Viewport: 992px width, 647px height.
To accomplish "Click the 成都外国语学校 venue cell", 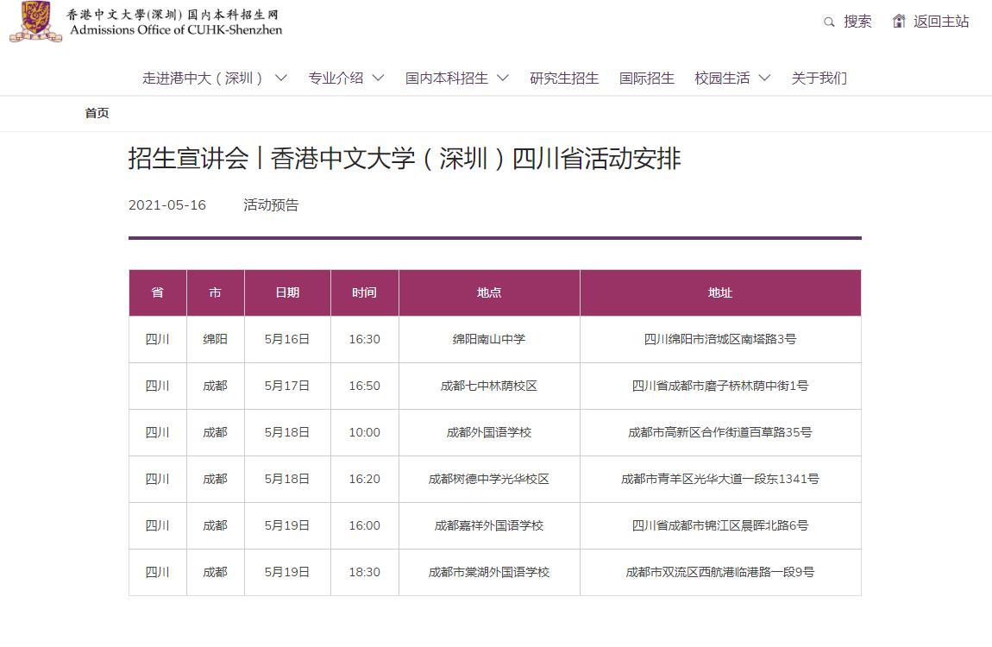I will tap(489, 432).
